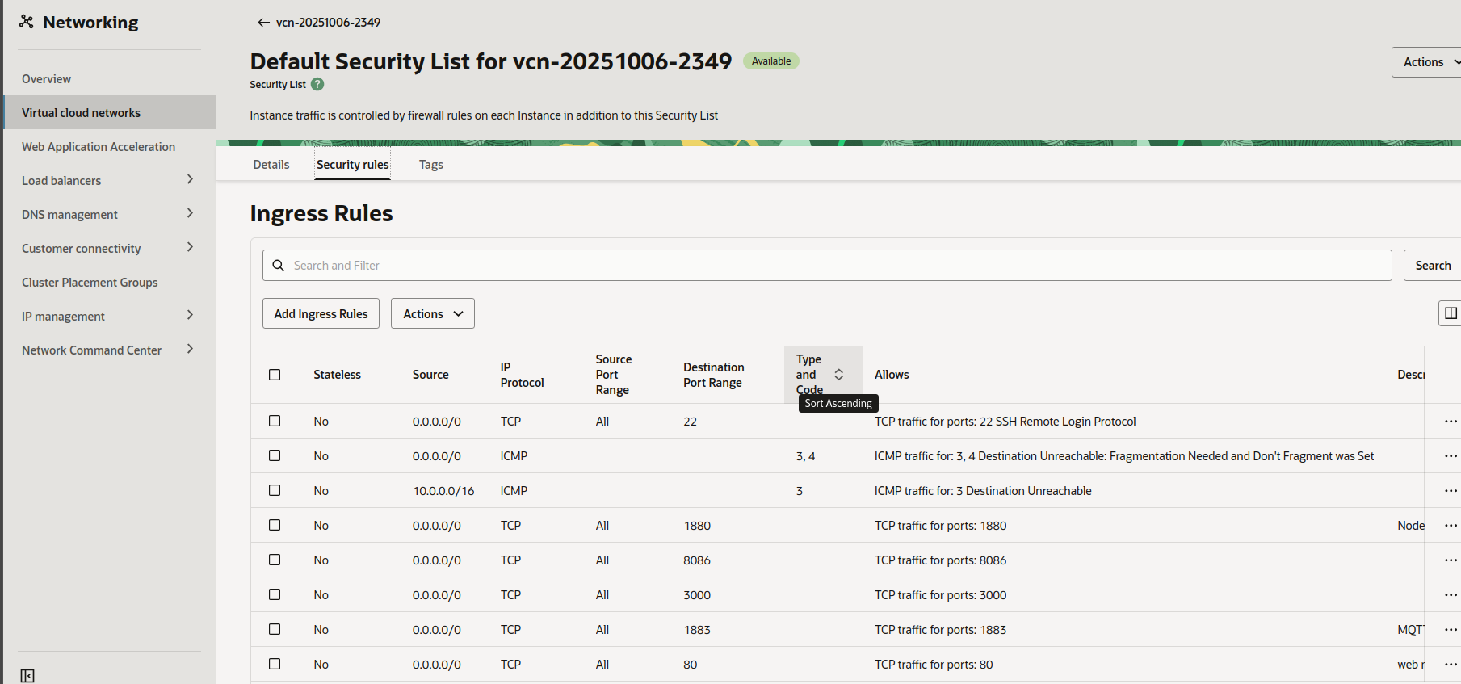Screen dimensions: 1461x684
Task: Click the Networking service icon in the sidebar header
Action: 27,22
